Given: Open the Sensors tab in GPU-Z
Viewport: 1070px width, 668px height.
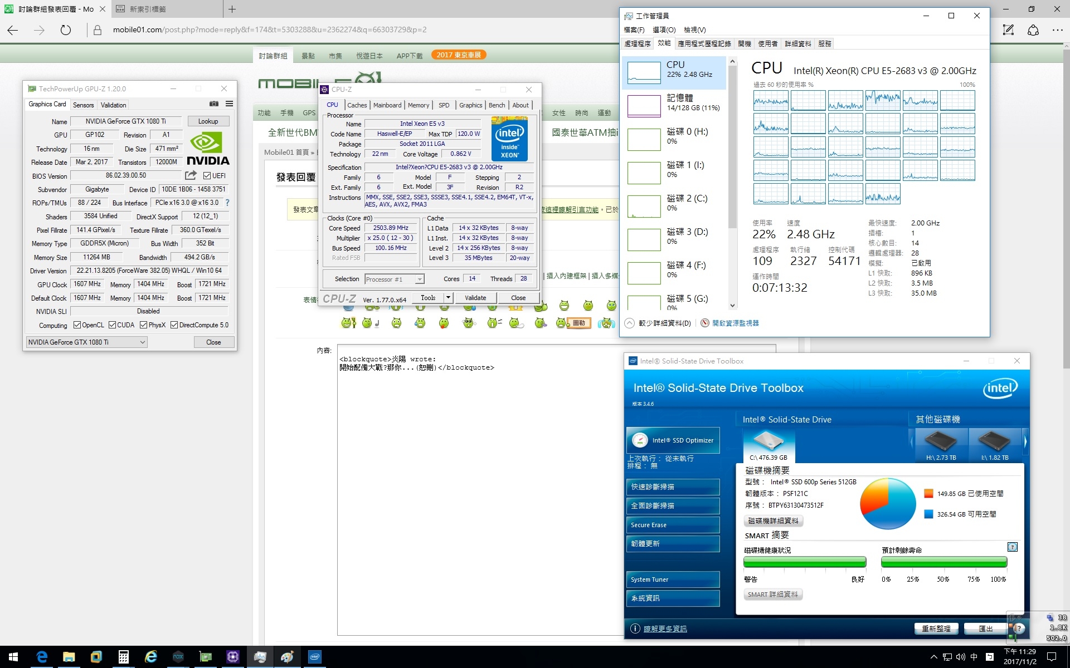Looking at the screenshot, I should [84, 105].
